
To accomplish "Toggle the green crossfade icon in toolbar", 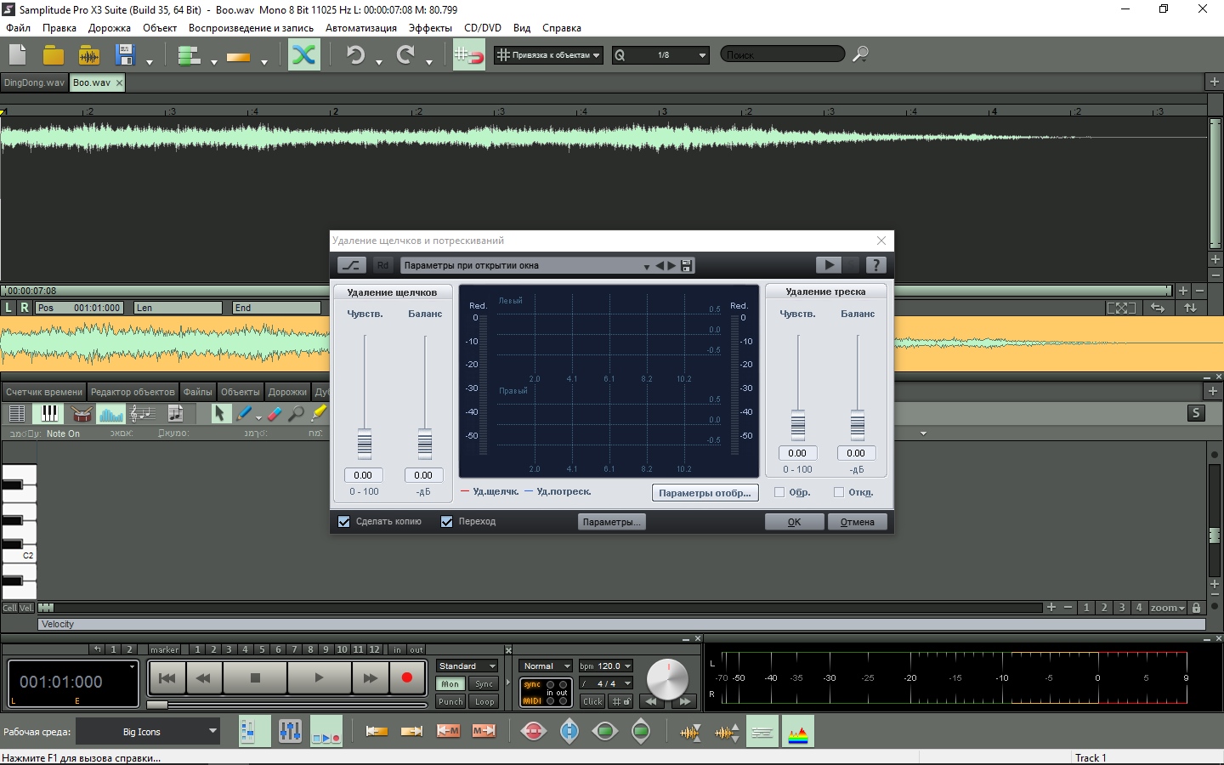I will pyautogui.click(x=304, y=55).
